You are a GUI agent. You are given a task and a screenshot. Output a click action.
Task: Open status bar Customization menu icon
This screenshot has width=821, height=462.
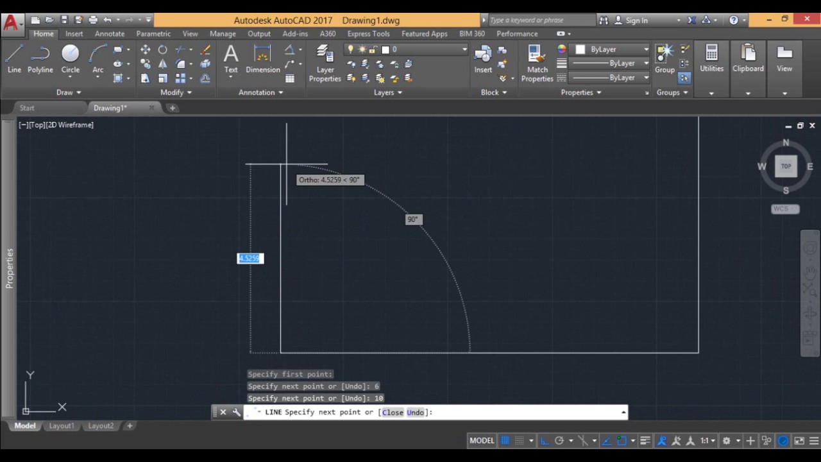pyautogui.click(x=814, y=441)
